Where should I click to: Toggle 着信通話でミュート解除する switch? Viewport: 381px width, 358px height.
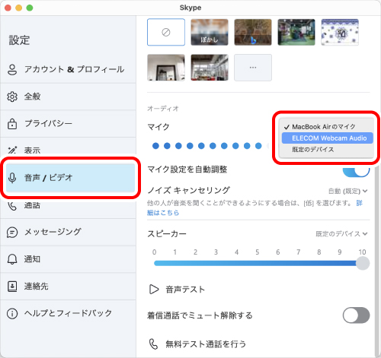356,315
